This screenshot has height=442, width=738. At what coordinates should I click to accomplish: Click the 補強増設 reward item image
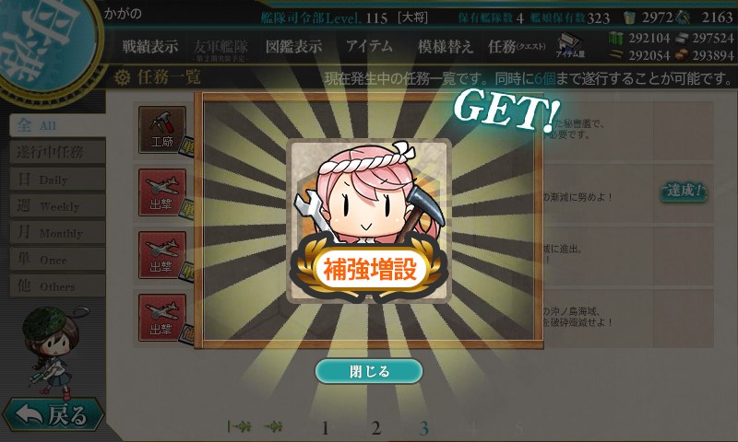coord(368,221)
